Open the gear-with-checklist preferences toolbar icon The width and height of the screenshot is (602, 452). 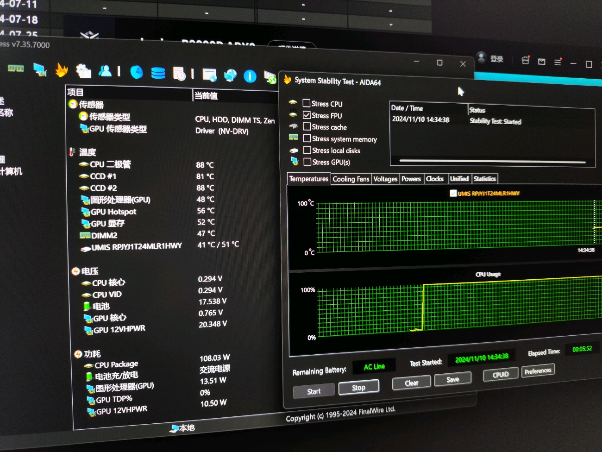[83, 70]
